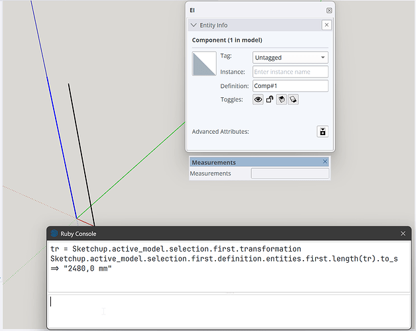Open the Advanced Attributes toggle button

click(x=323, y=132)
